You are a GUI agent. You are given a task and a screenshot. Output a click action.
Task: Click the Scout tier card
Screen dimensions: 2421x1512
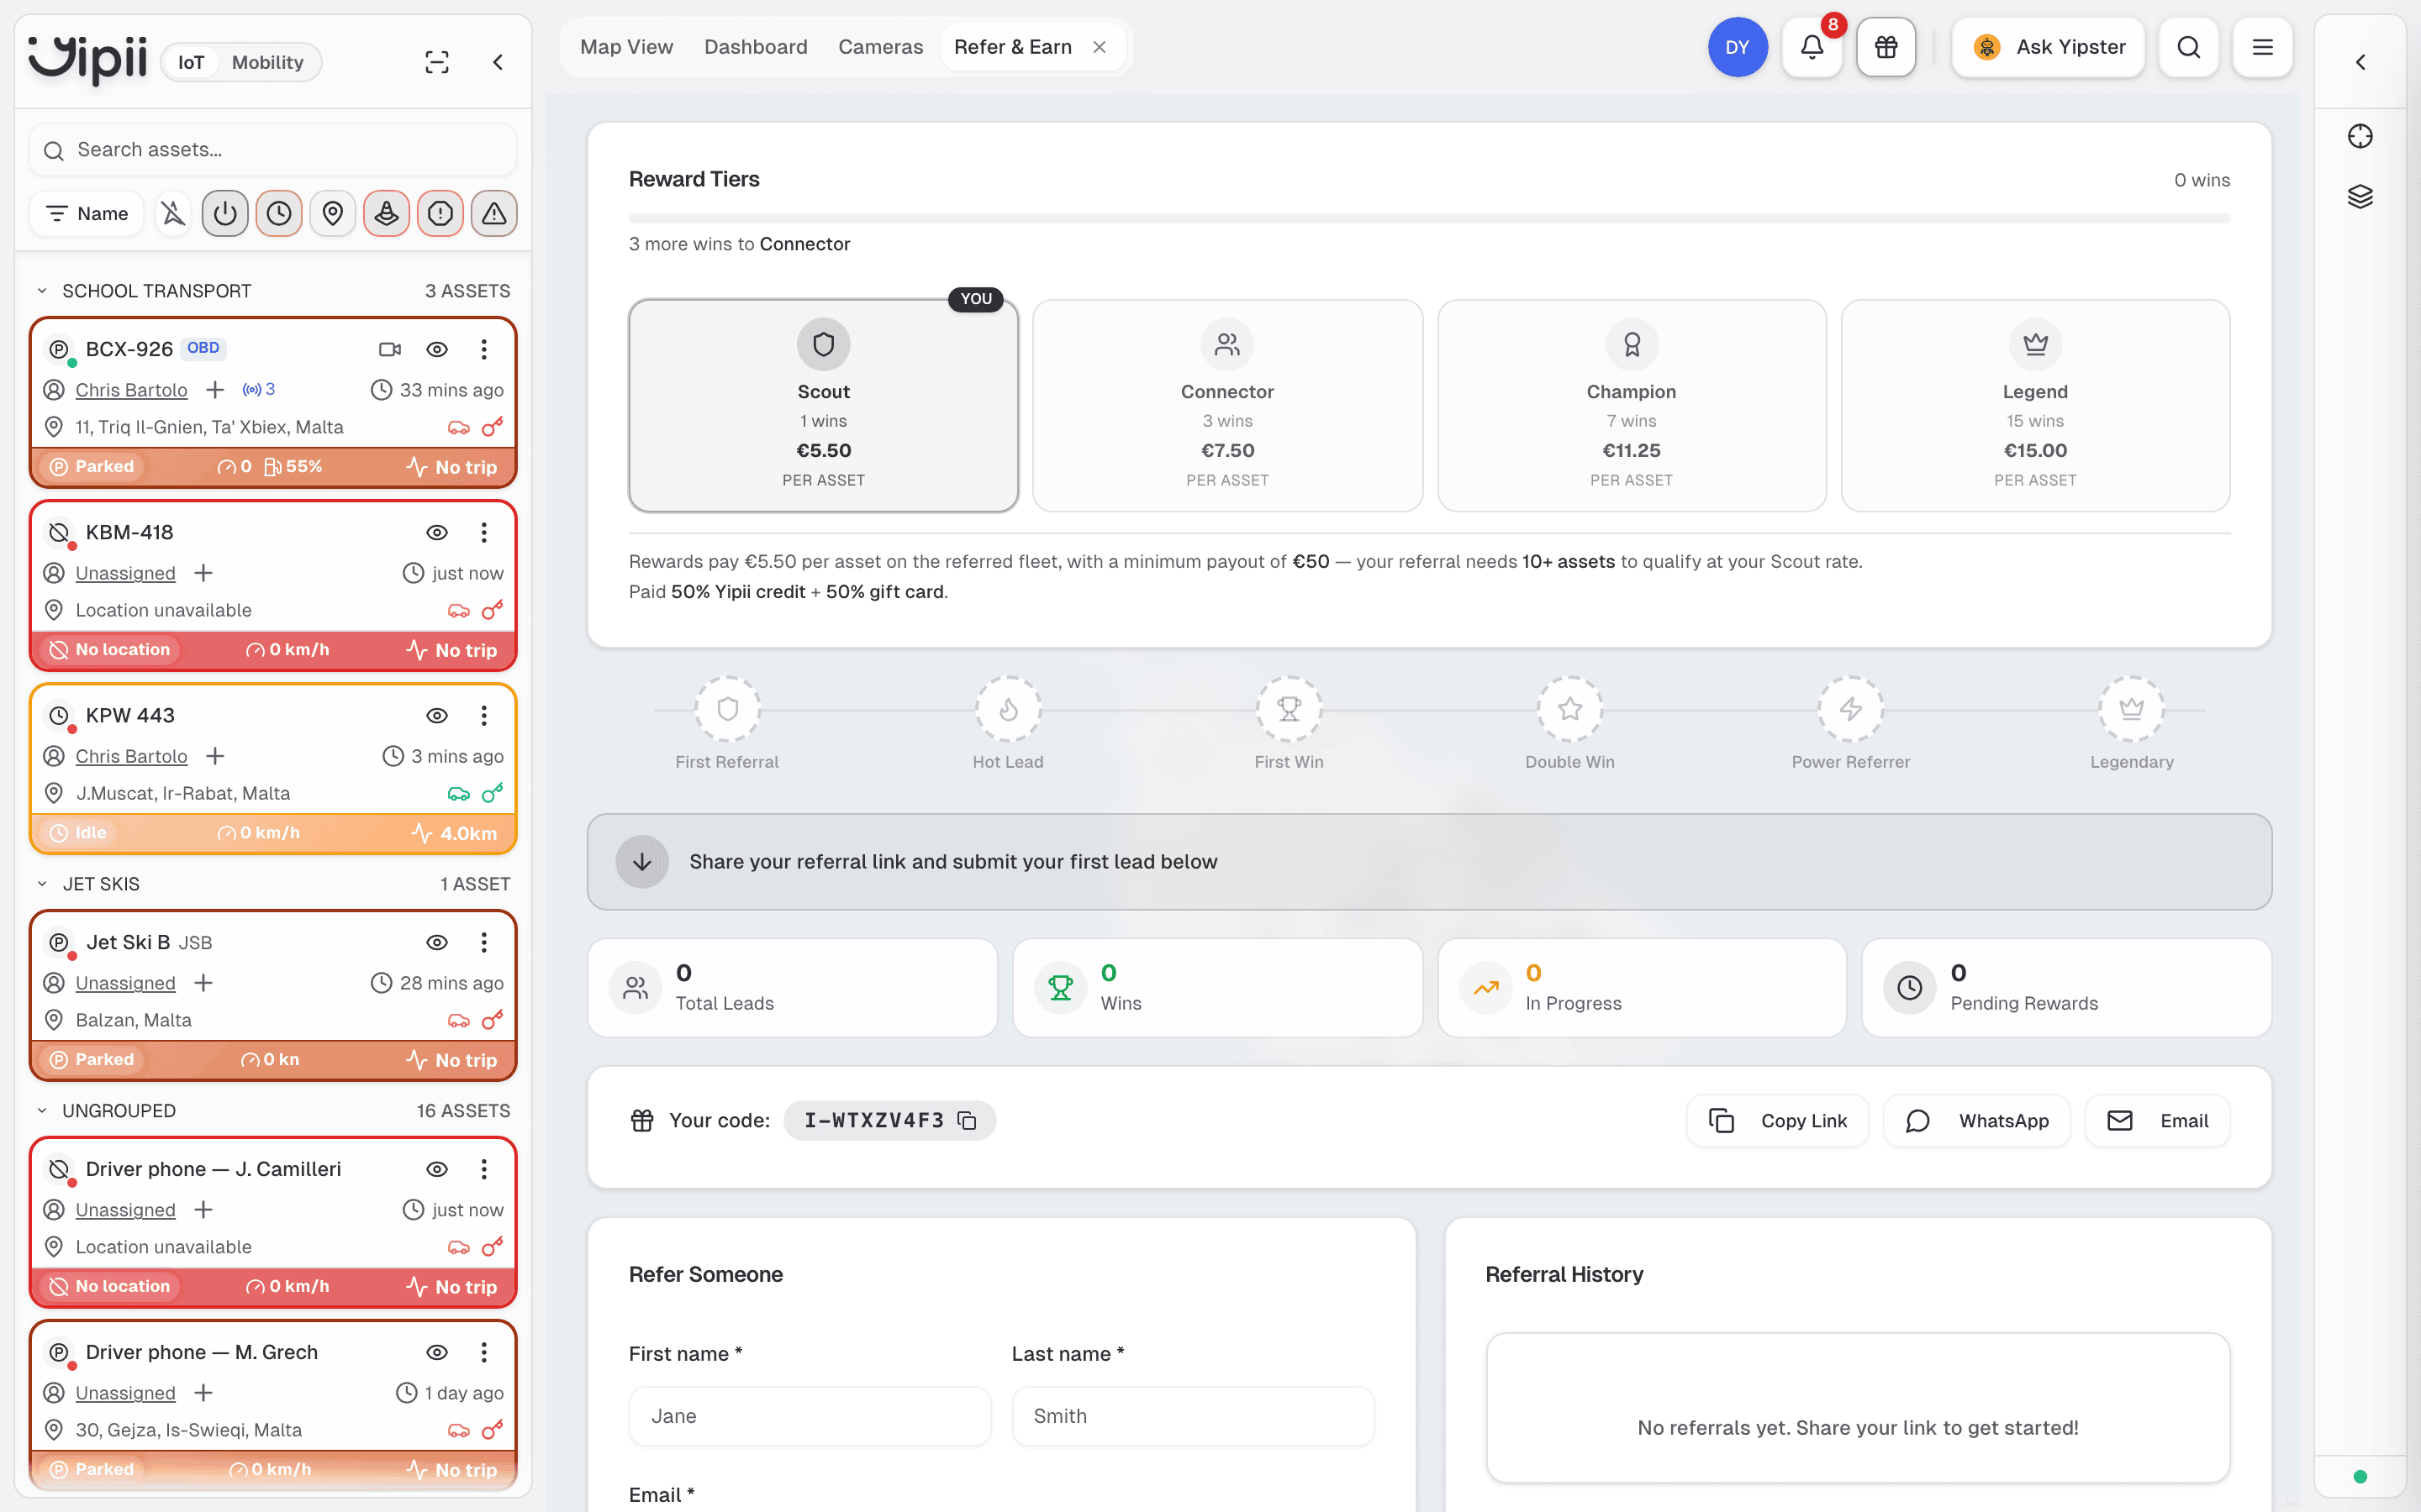(x=823, y=406)
